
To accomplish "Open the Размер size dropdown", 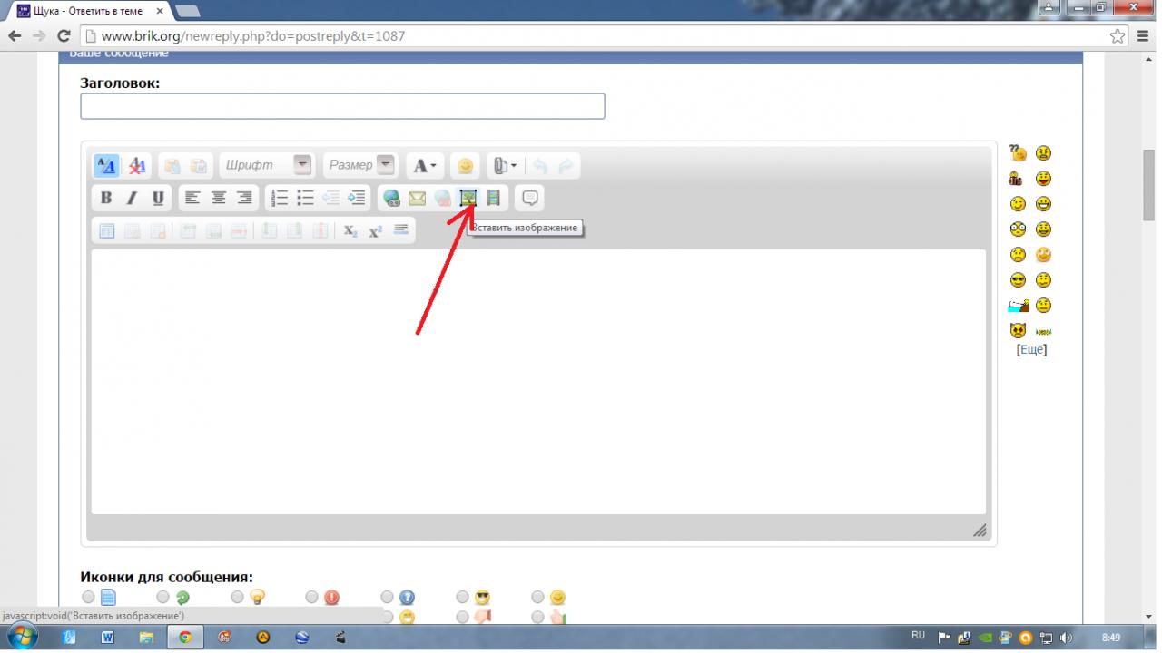I will pos(386,165).
